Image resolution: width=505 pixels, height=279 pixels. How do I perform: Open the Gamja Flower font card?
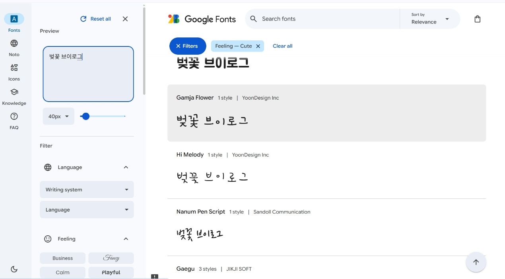click(327, 113)
